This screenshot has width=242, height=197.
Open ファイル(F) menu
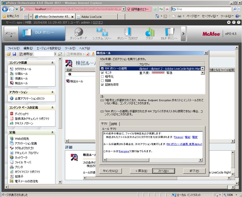[x=14, y=48]
